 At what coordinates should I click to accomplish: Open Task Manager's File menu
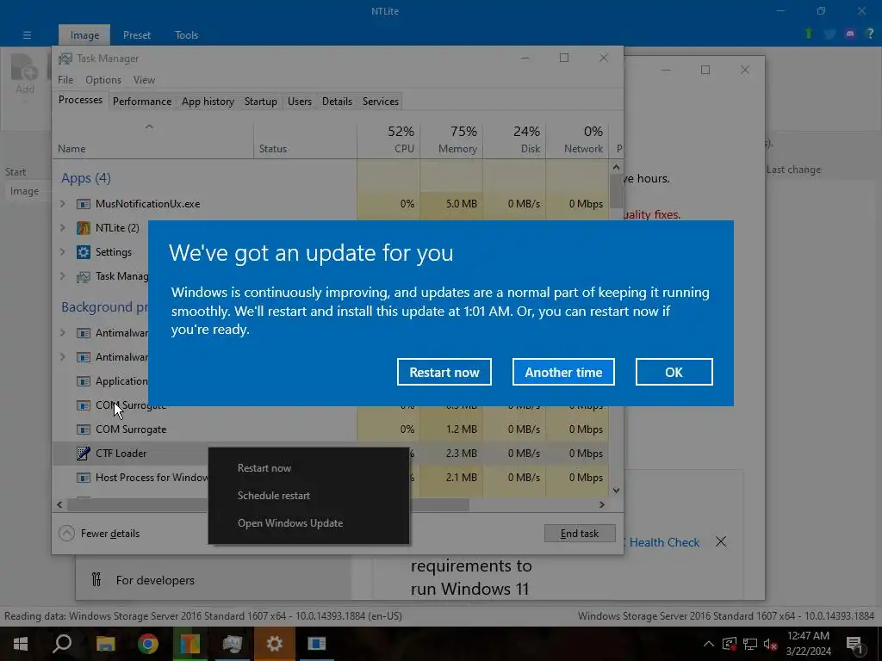[65, 80]
